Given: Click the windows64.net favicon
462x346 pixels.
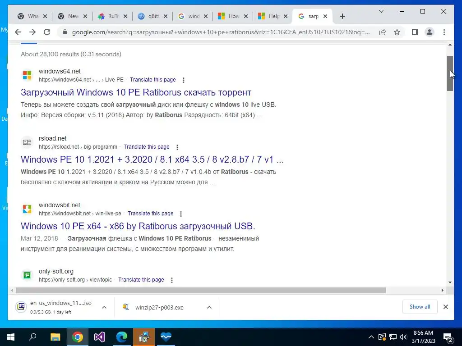Looking at the screenshot, I should 27,75.
